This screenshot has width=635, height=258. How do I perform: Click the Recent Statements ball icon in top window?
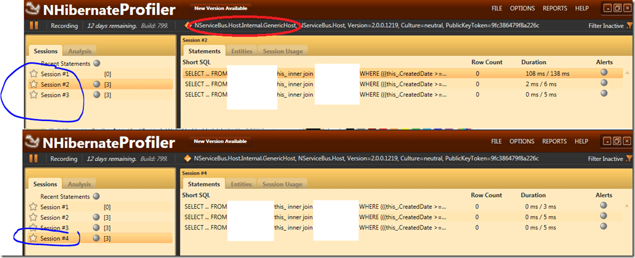tap(97, 64)
